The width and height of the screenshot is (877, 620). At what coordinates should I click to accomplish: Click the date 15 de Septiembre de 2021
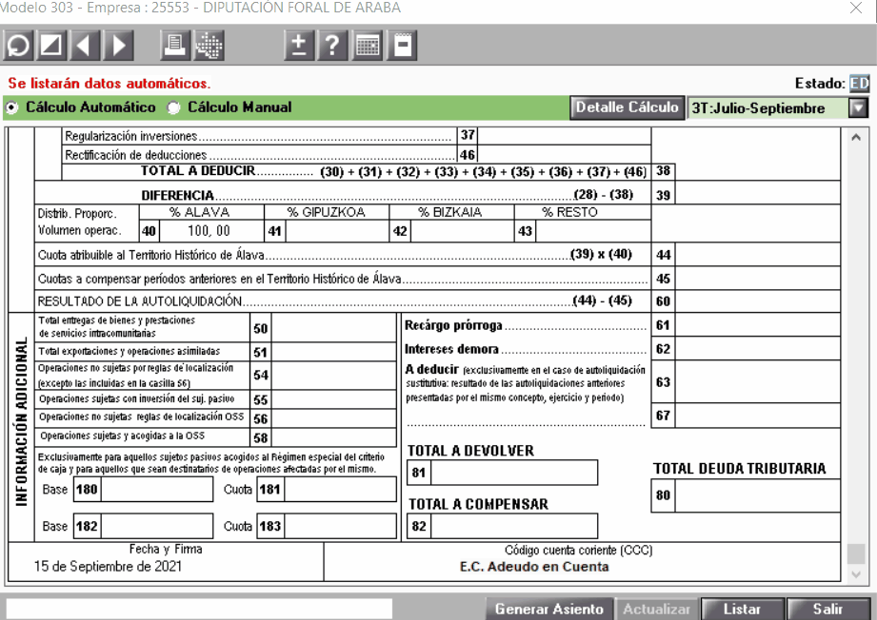(x=108, y=567)
